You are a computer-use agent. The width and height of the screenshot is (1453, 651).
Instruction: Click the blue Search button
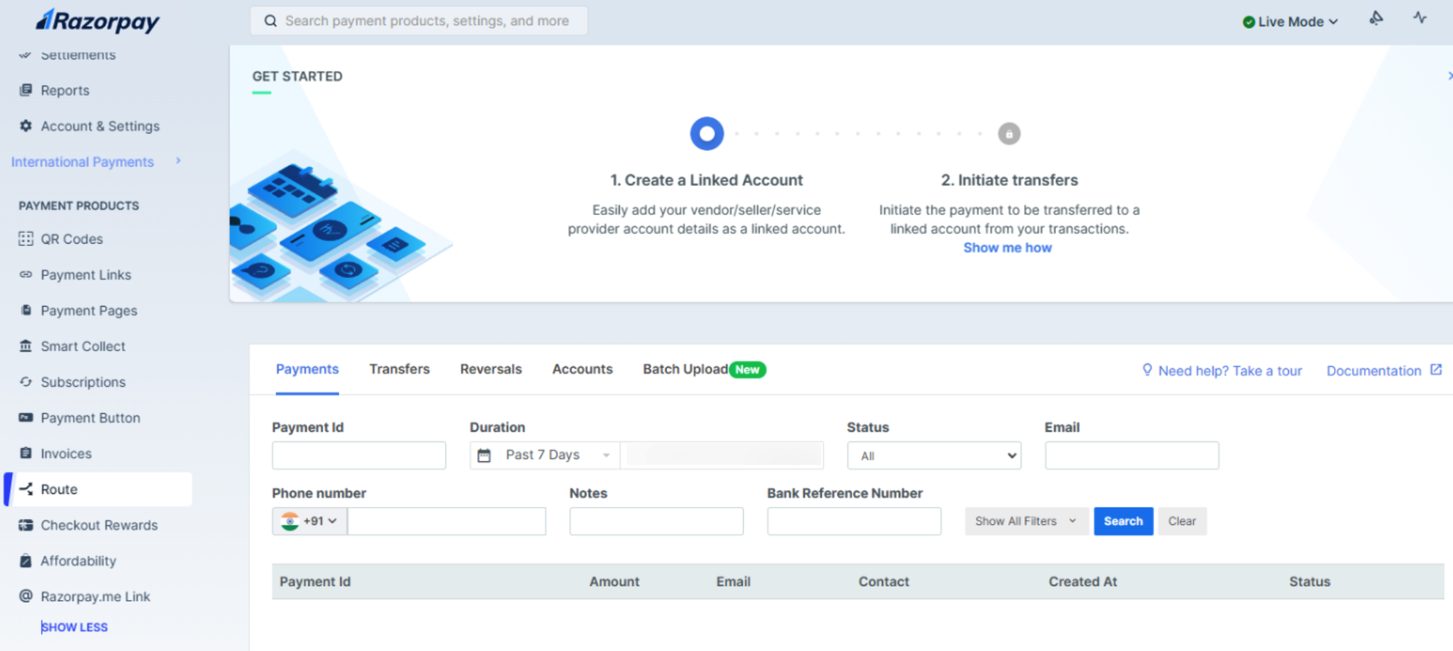point(1123,521)
